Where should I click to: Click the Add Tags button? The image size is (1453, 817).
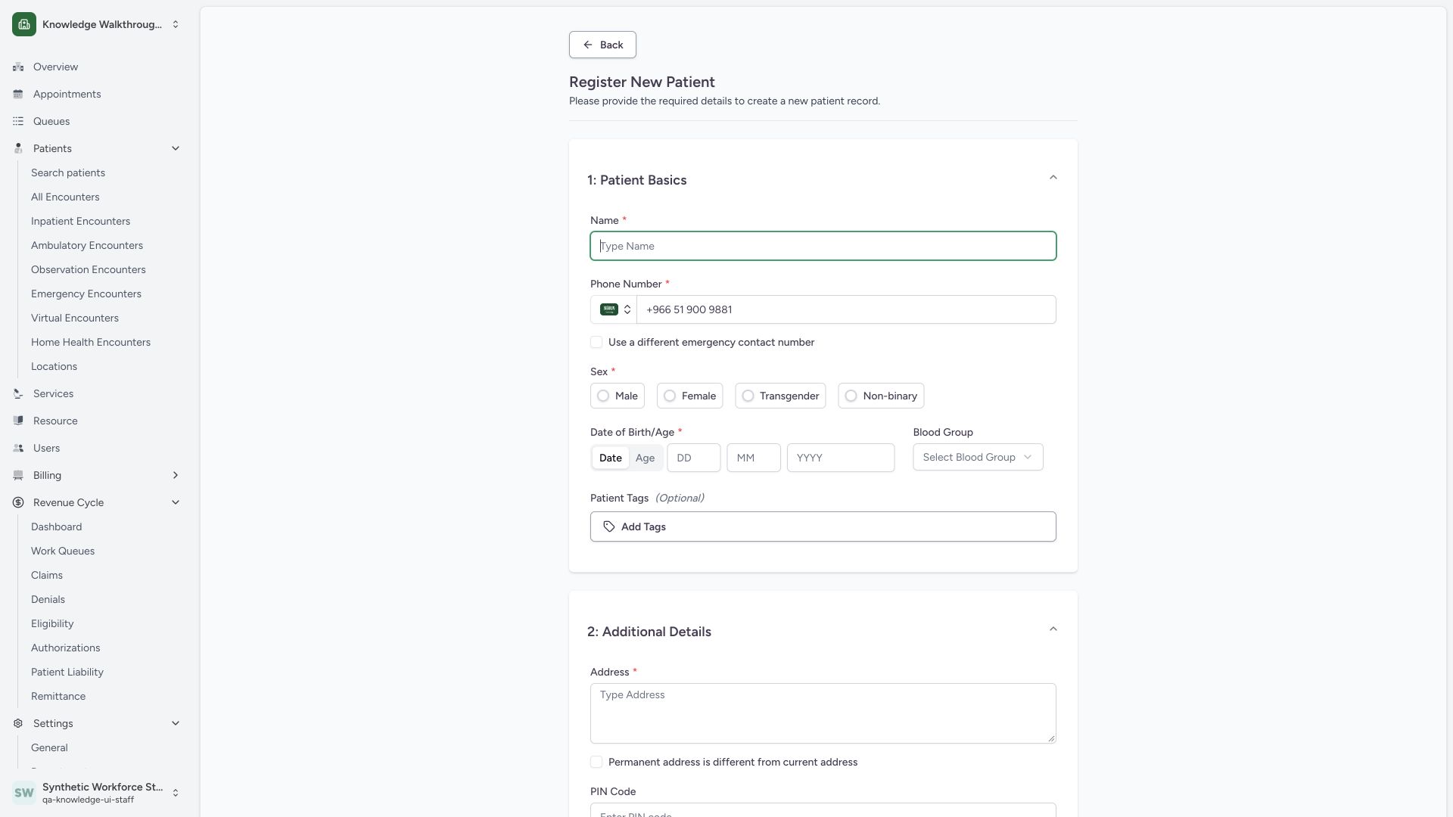tap(823, 527)
